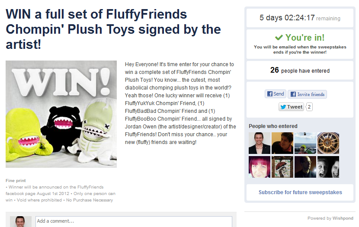
Task: Click the sweepstakes title heading
Action: coord(113,29)
